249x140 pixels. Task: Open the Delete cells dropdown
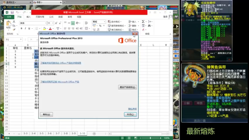pyautogui.click(x=134, y=26)
